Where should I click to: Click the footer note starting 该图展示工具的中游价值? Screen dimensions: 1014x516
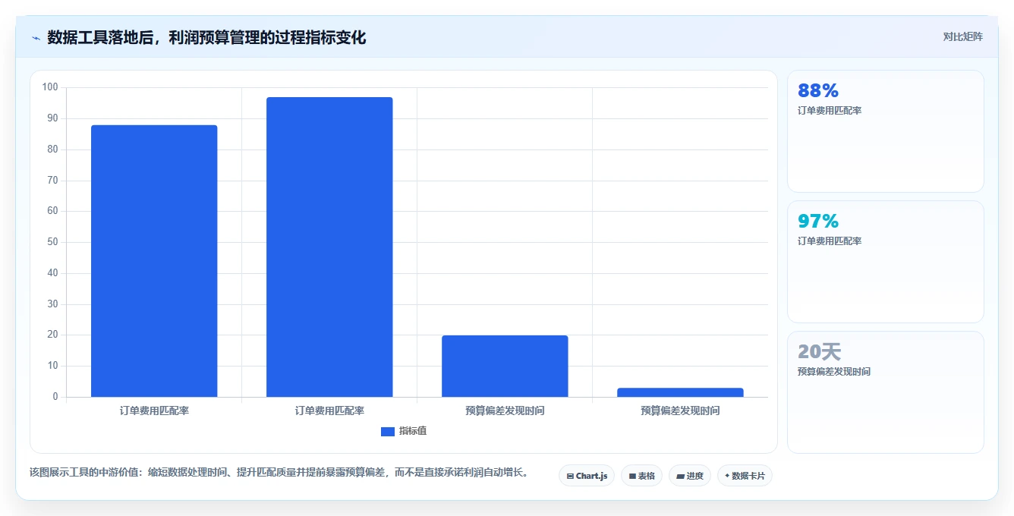point(279,473)
